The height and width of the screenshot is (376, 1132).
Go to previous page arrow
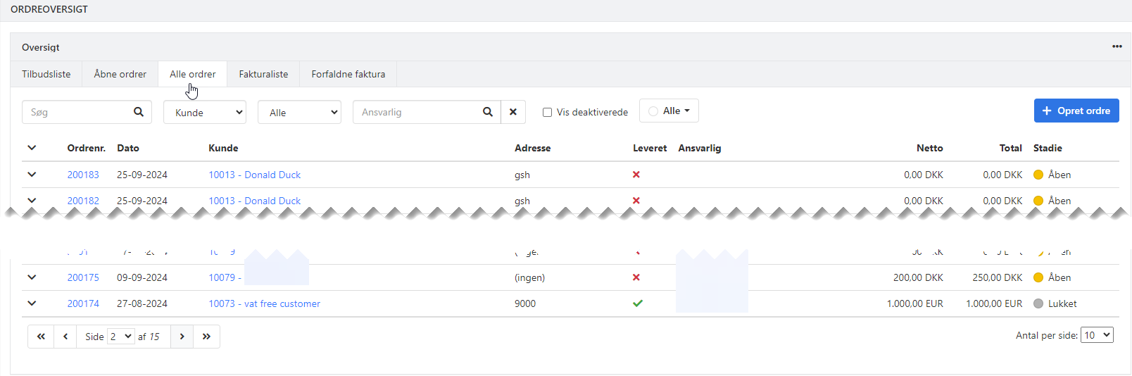(65, 337)
